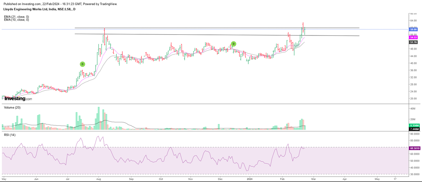422x182 pixels.
Task: Click the 40.00 price axis label
Action: coord(413,63)
